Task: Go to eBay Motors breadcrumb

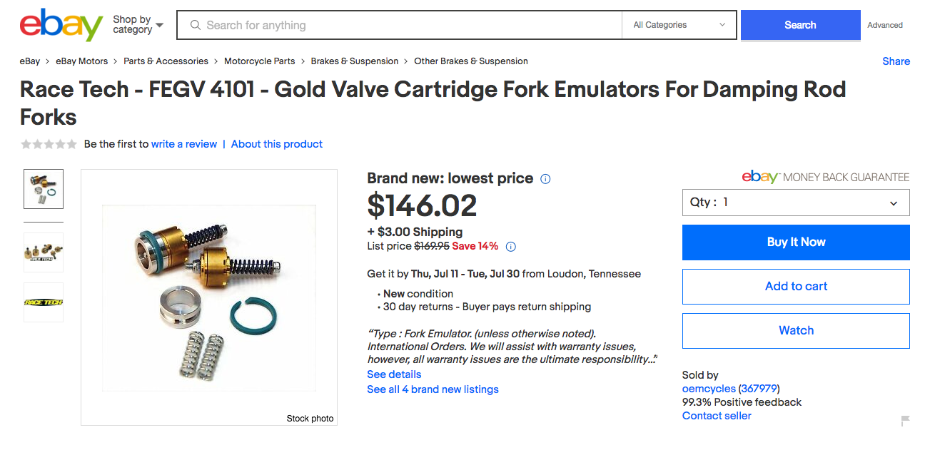Action: coord(82,61)
